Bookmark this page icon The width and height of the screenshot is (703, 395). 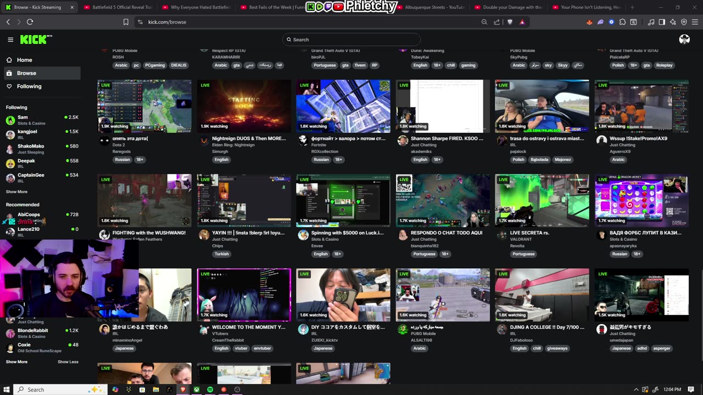(x=126, y=22)
